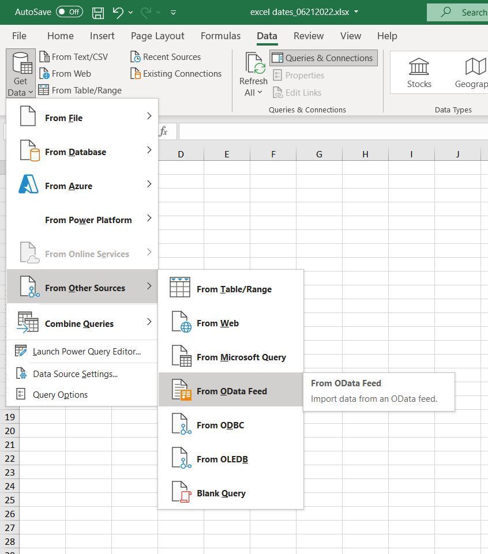Click the Save disk icon
488x554 pixels.
point(98,13)
